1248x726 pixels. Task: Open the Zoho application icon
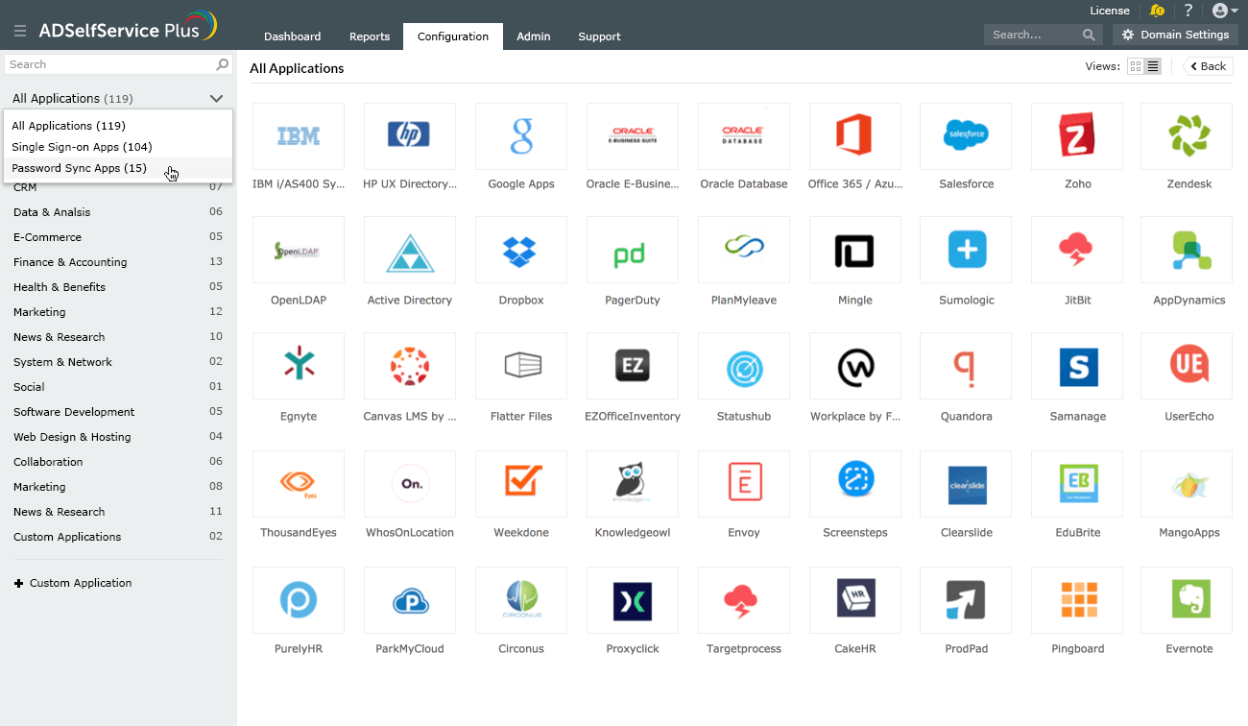pyautogui.click(x=1077, y=136)
